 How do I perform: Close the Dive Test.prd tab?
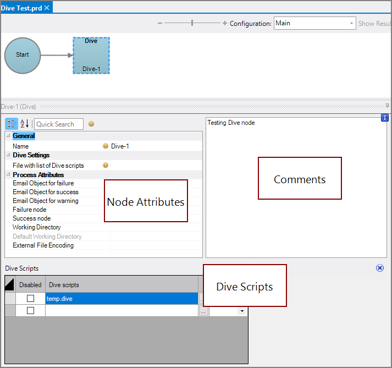(47, 8)
